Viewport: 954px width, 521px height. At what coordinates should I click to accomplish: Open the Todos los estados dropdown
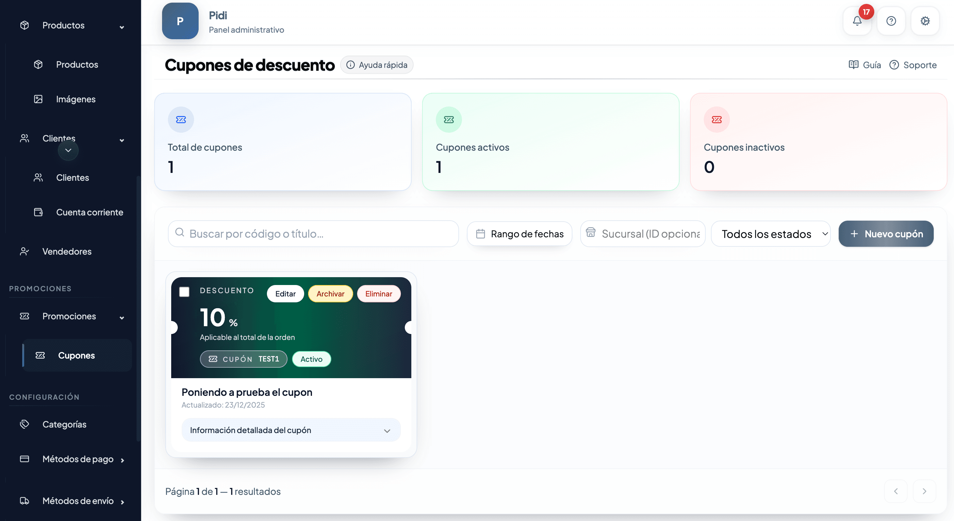[x=771, y=233]
